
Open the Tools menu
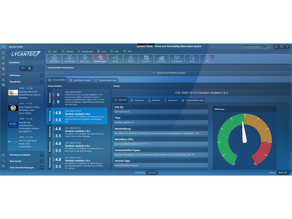101,51
